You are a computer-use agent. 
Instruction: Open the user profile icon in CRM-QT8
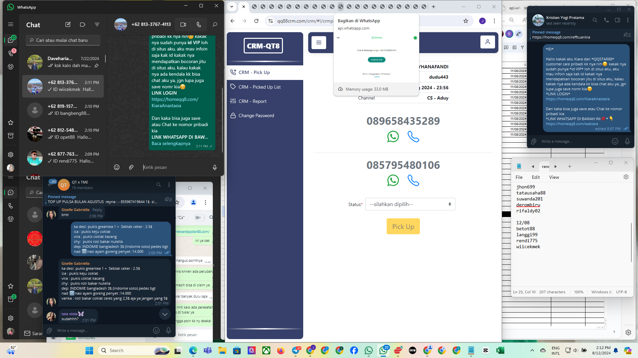(x=488, y=42)
